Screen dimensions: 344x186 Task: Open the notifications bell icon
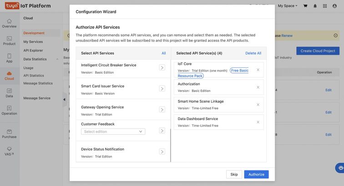click(x=315, y=6)
